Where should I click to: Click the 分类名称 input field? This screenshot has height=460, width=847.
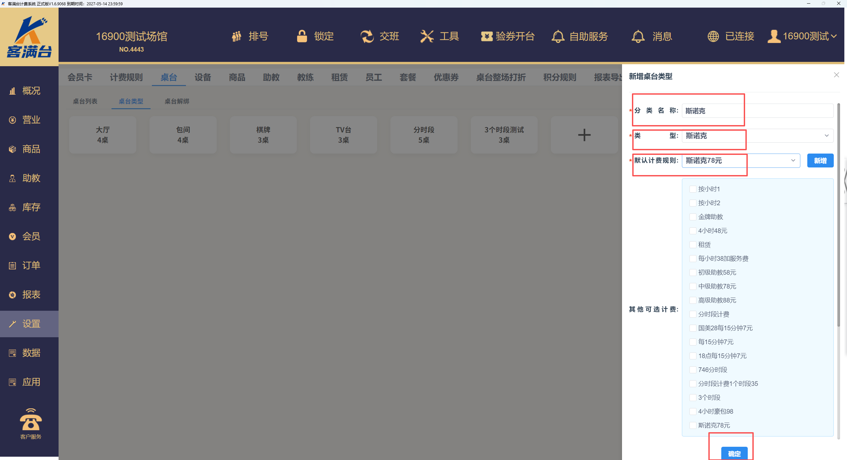(758, 111)
